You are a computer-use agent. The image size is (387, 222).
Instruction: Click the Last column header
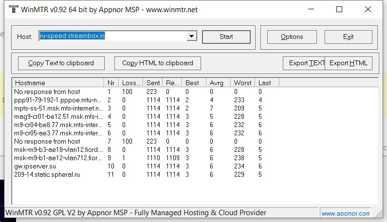(267, 83)
